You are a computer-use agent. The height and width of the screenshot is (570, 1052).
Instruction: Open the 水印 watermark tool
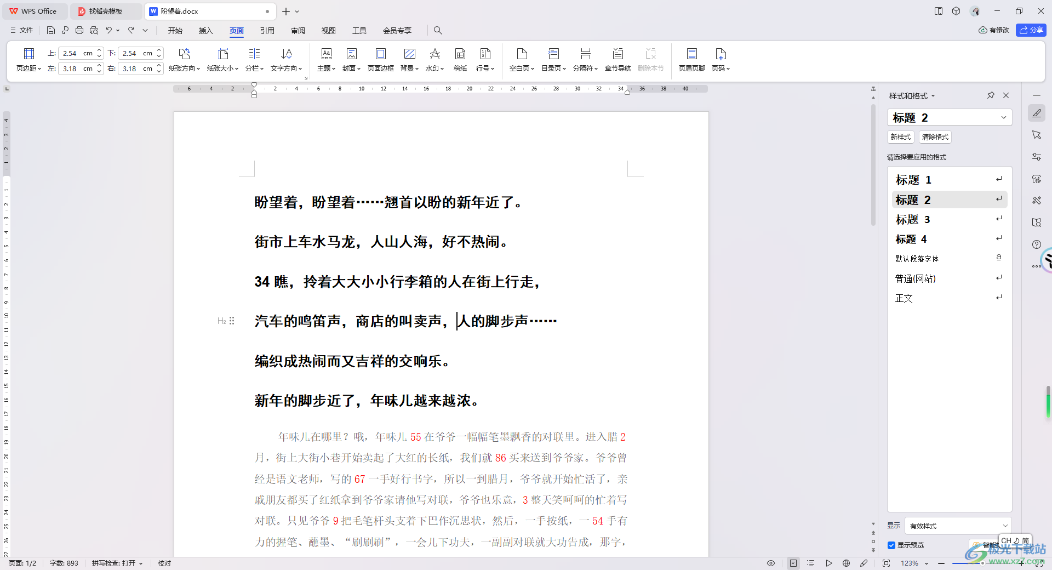coord(434,60)
